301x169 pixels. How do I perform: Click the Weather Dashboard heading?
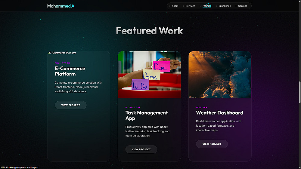pos(219,112)
